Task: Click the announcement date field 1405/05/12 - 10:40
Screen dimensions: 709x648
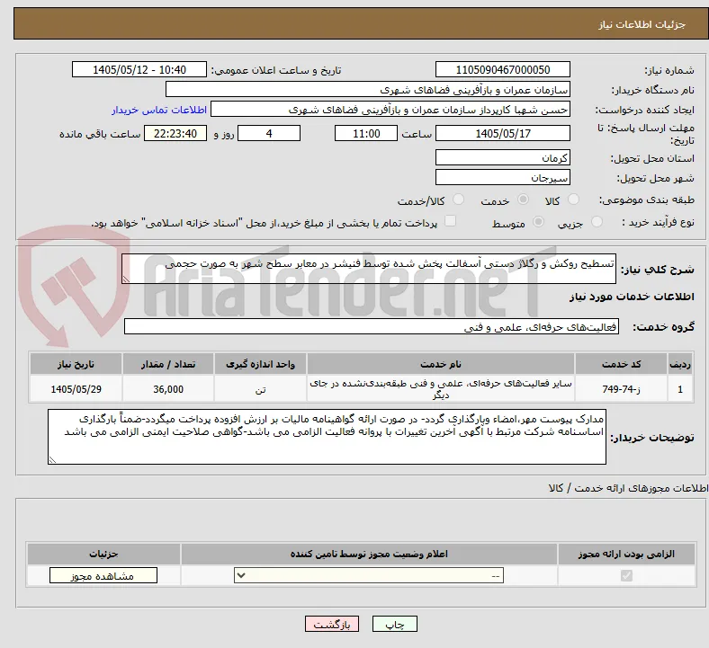Action: pos(139,69)
